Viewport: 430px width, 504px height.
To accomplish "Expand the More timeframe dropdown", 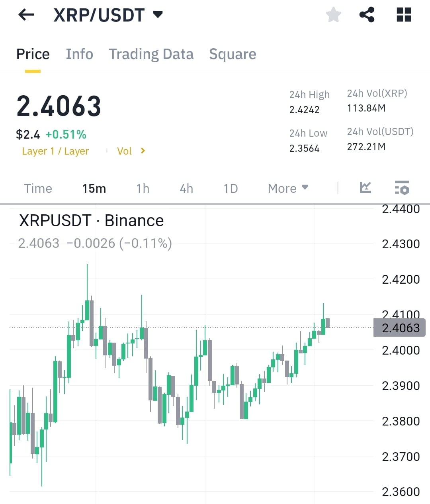I will (287, 188).
